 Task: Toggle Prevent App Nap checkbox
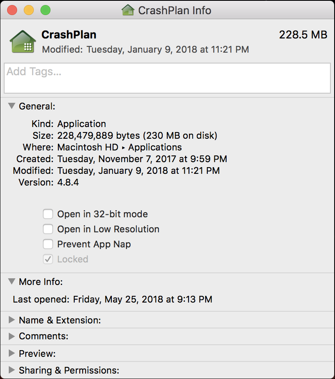tap(48, 244)
